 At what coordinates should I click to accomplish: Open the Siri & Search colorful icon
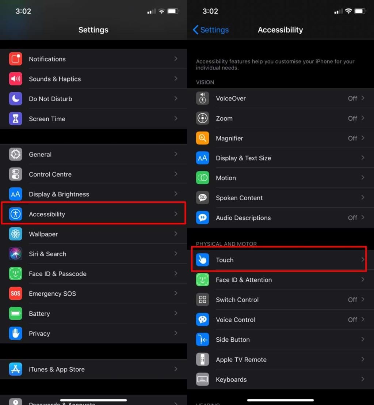pos(15,254)
